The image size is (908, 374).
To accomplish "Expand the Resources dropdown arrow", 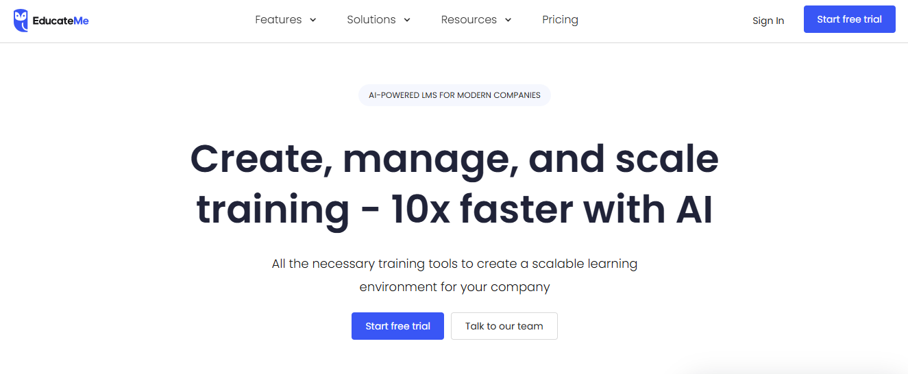I will click(508, 20).
